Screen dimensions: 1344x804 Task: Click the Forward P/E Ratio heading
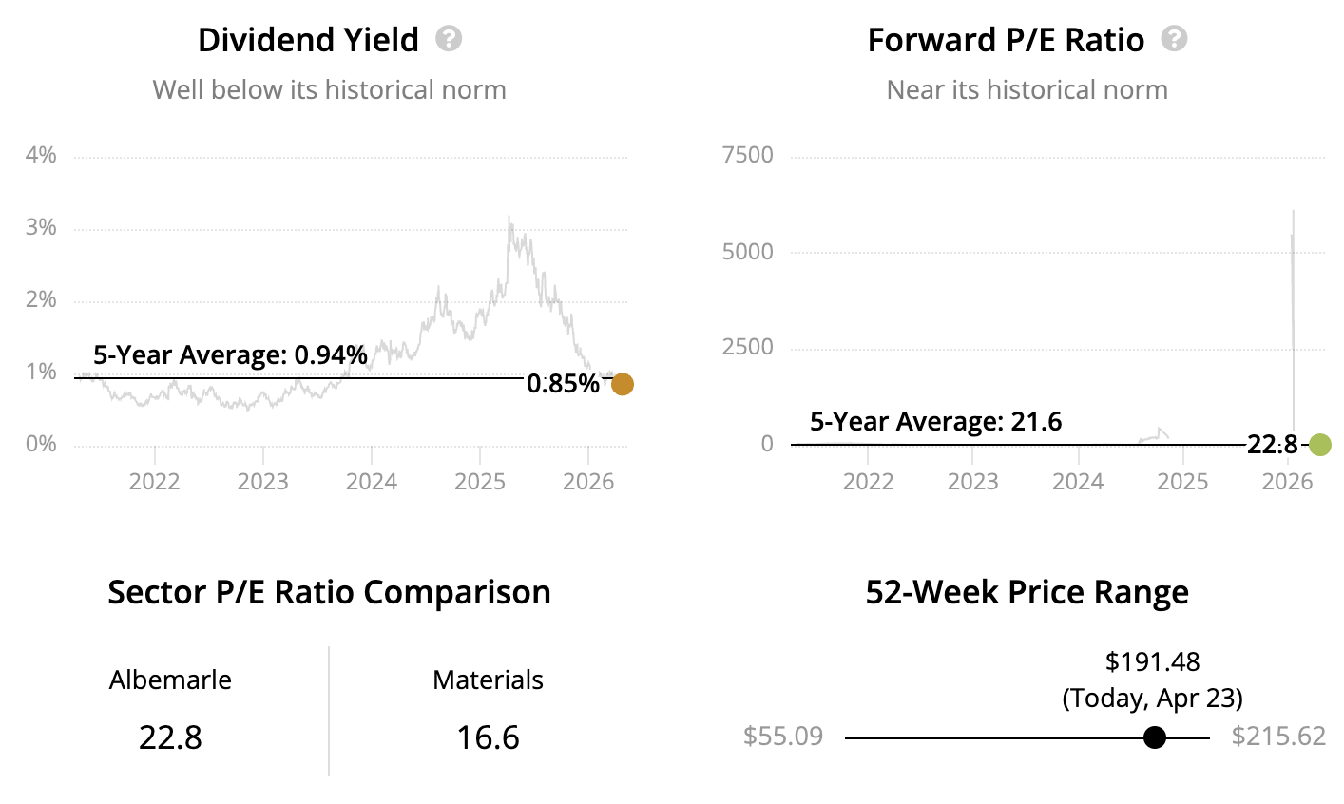click(1006, 40)
